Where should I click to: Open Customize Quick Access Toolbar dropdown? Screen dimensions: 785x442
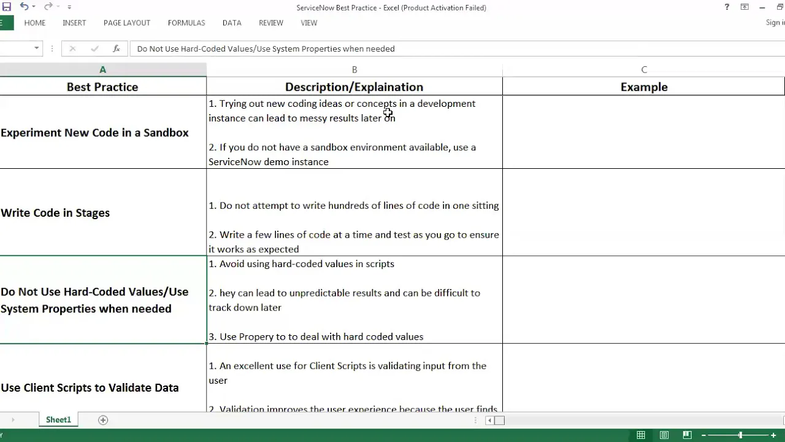pos(69,7)
